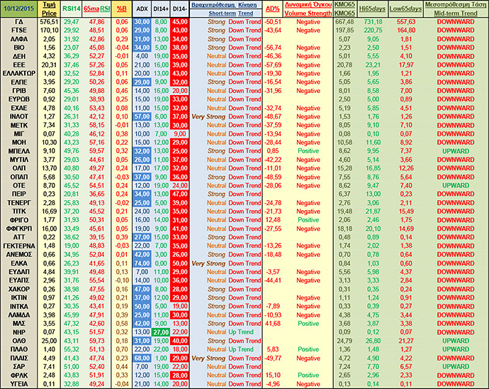The image size is (489, 389).
Task: Click the RSI14 column header
Action: (x=71, y=9)
